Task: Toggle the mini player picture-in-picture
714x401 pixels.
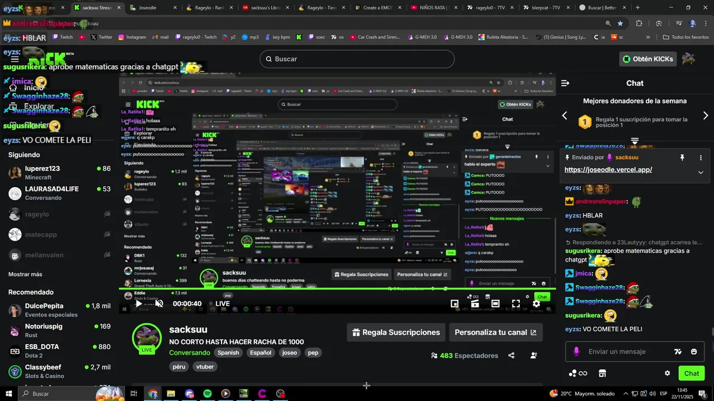Action: point(455,304)
